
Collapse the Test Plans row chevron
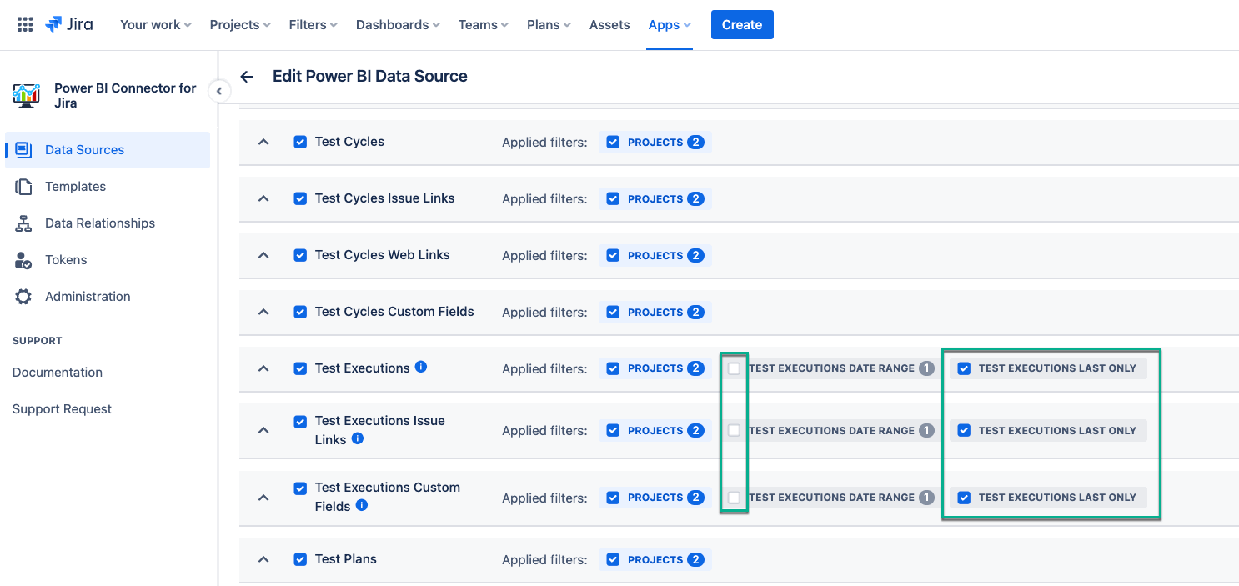pyautogui.click(x=263, y=560)
